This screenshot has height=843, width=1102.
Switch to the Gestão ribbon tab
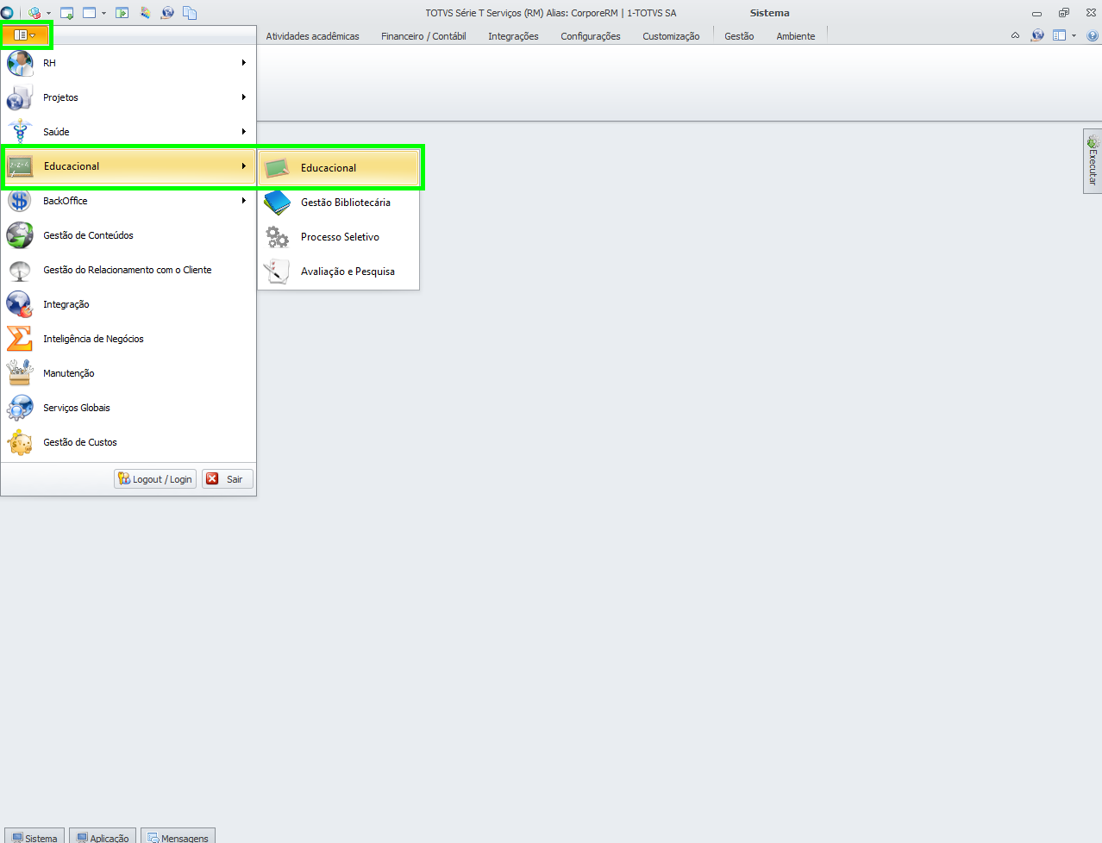point(739,36)
